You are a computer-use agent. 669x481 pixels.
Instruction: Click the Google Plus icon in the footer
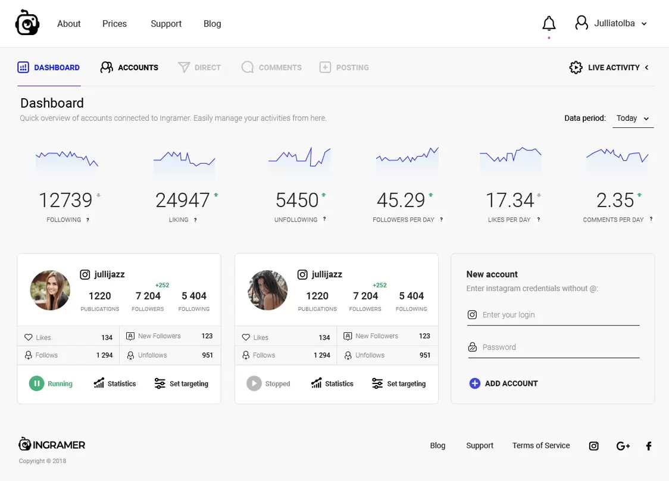click(623, 446)
